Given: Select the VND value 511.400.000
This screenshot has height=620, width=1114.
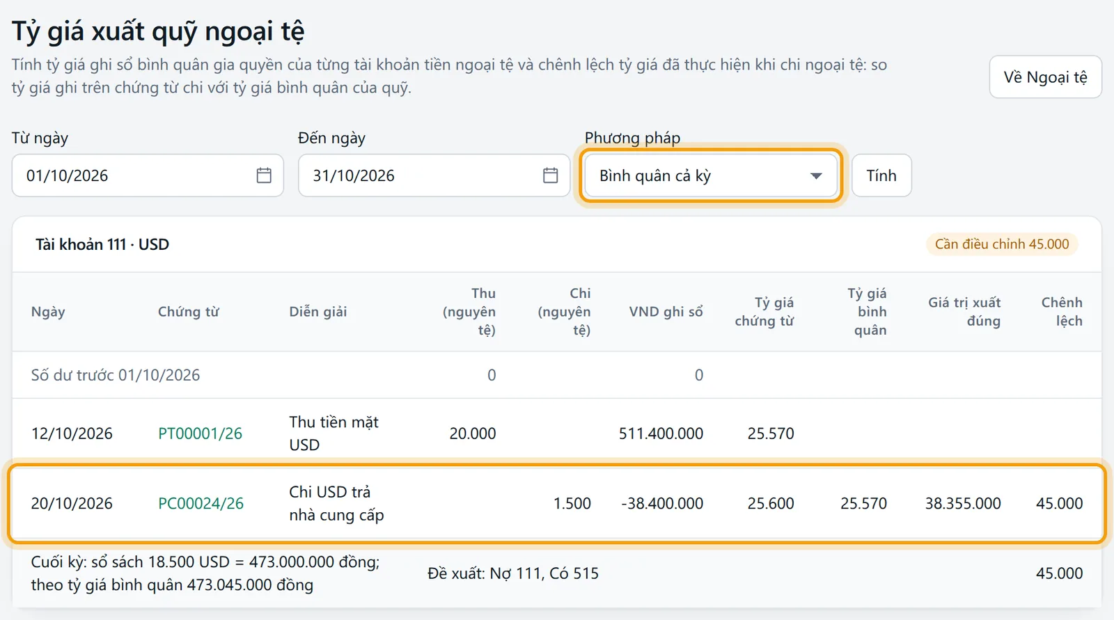Looking at the screenshot, I should [x=661, y=434].
